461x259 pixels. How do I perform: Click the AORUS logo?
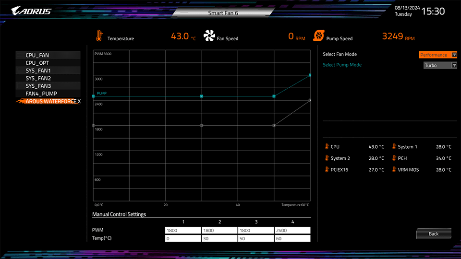31,11
